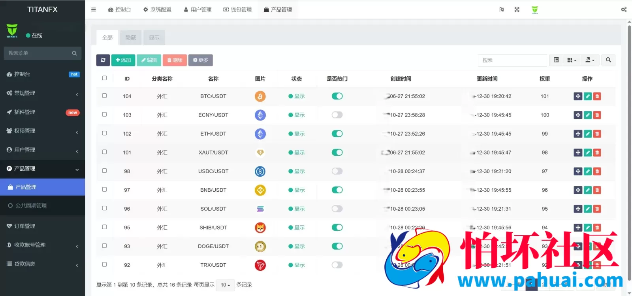
Task: Open 订单管理 in sidebar
Action: point(42,226)
